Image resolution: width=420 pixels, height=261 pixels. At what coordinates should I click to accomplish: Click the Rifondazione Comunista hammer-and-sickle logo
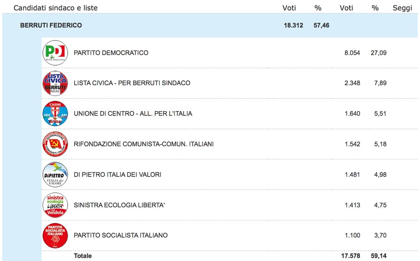pyautogui.click(x=55, y=144)
